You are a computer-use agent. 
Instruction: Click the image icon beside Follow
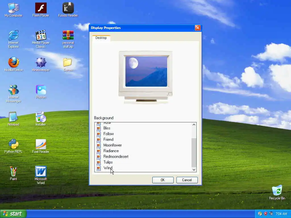tap(99, 134)
